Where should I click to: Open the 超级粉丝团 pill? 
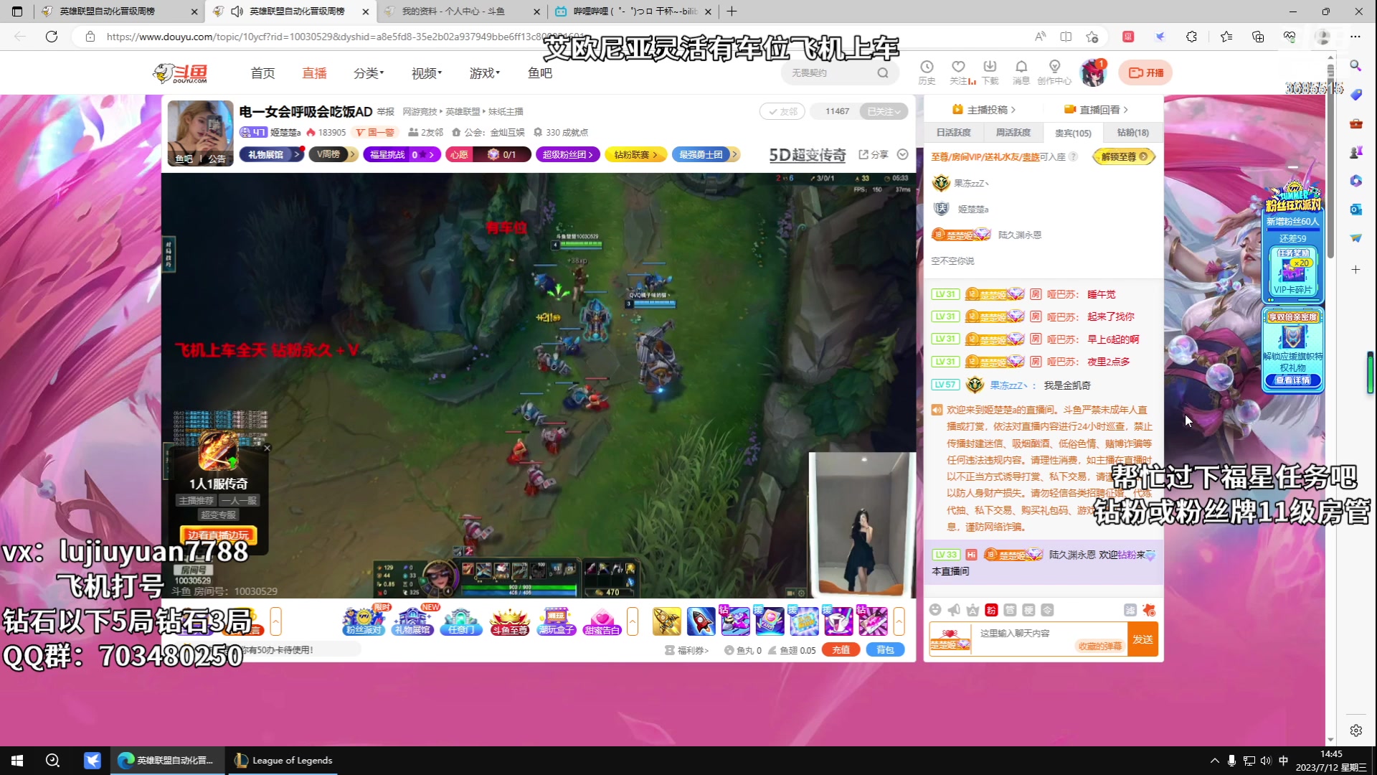567,154
